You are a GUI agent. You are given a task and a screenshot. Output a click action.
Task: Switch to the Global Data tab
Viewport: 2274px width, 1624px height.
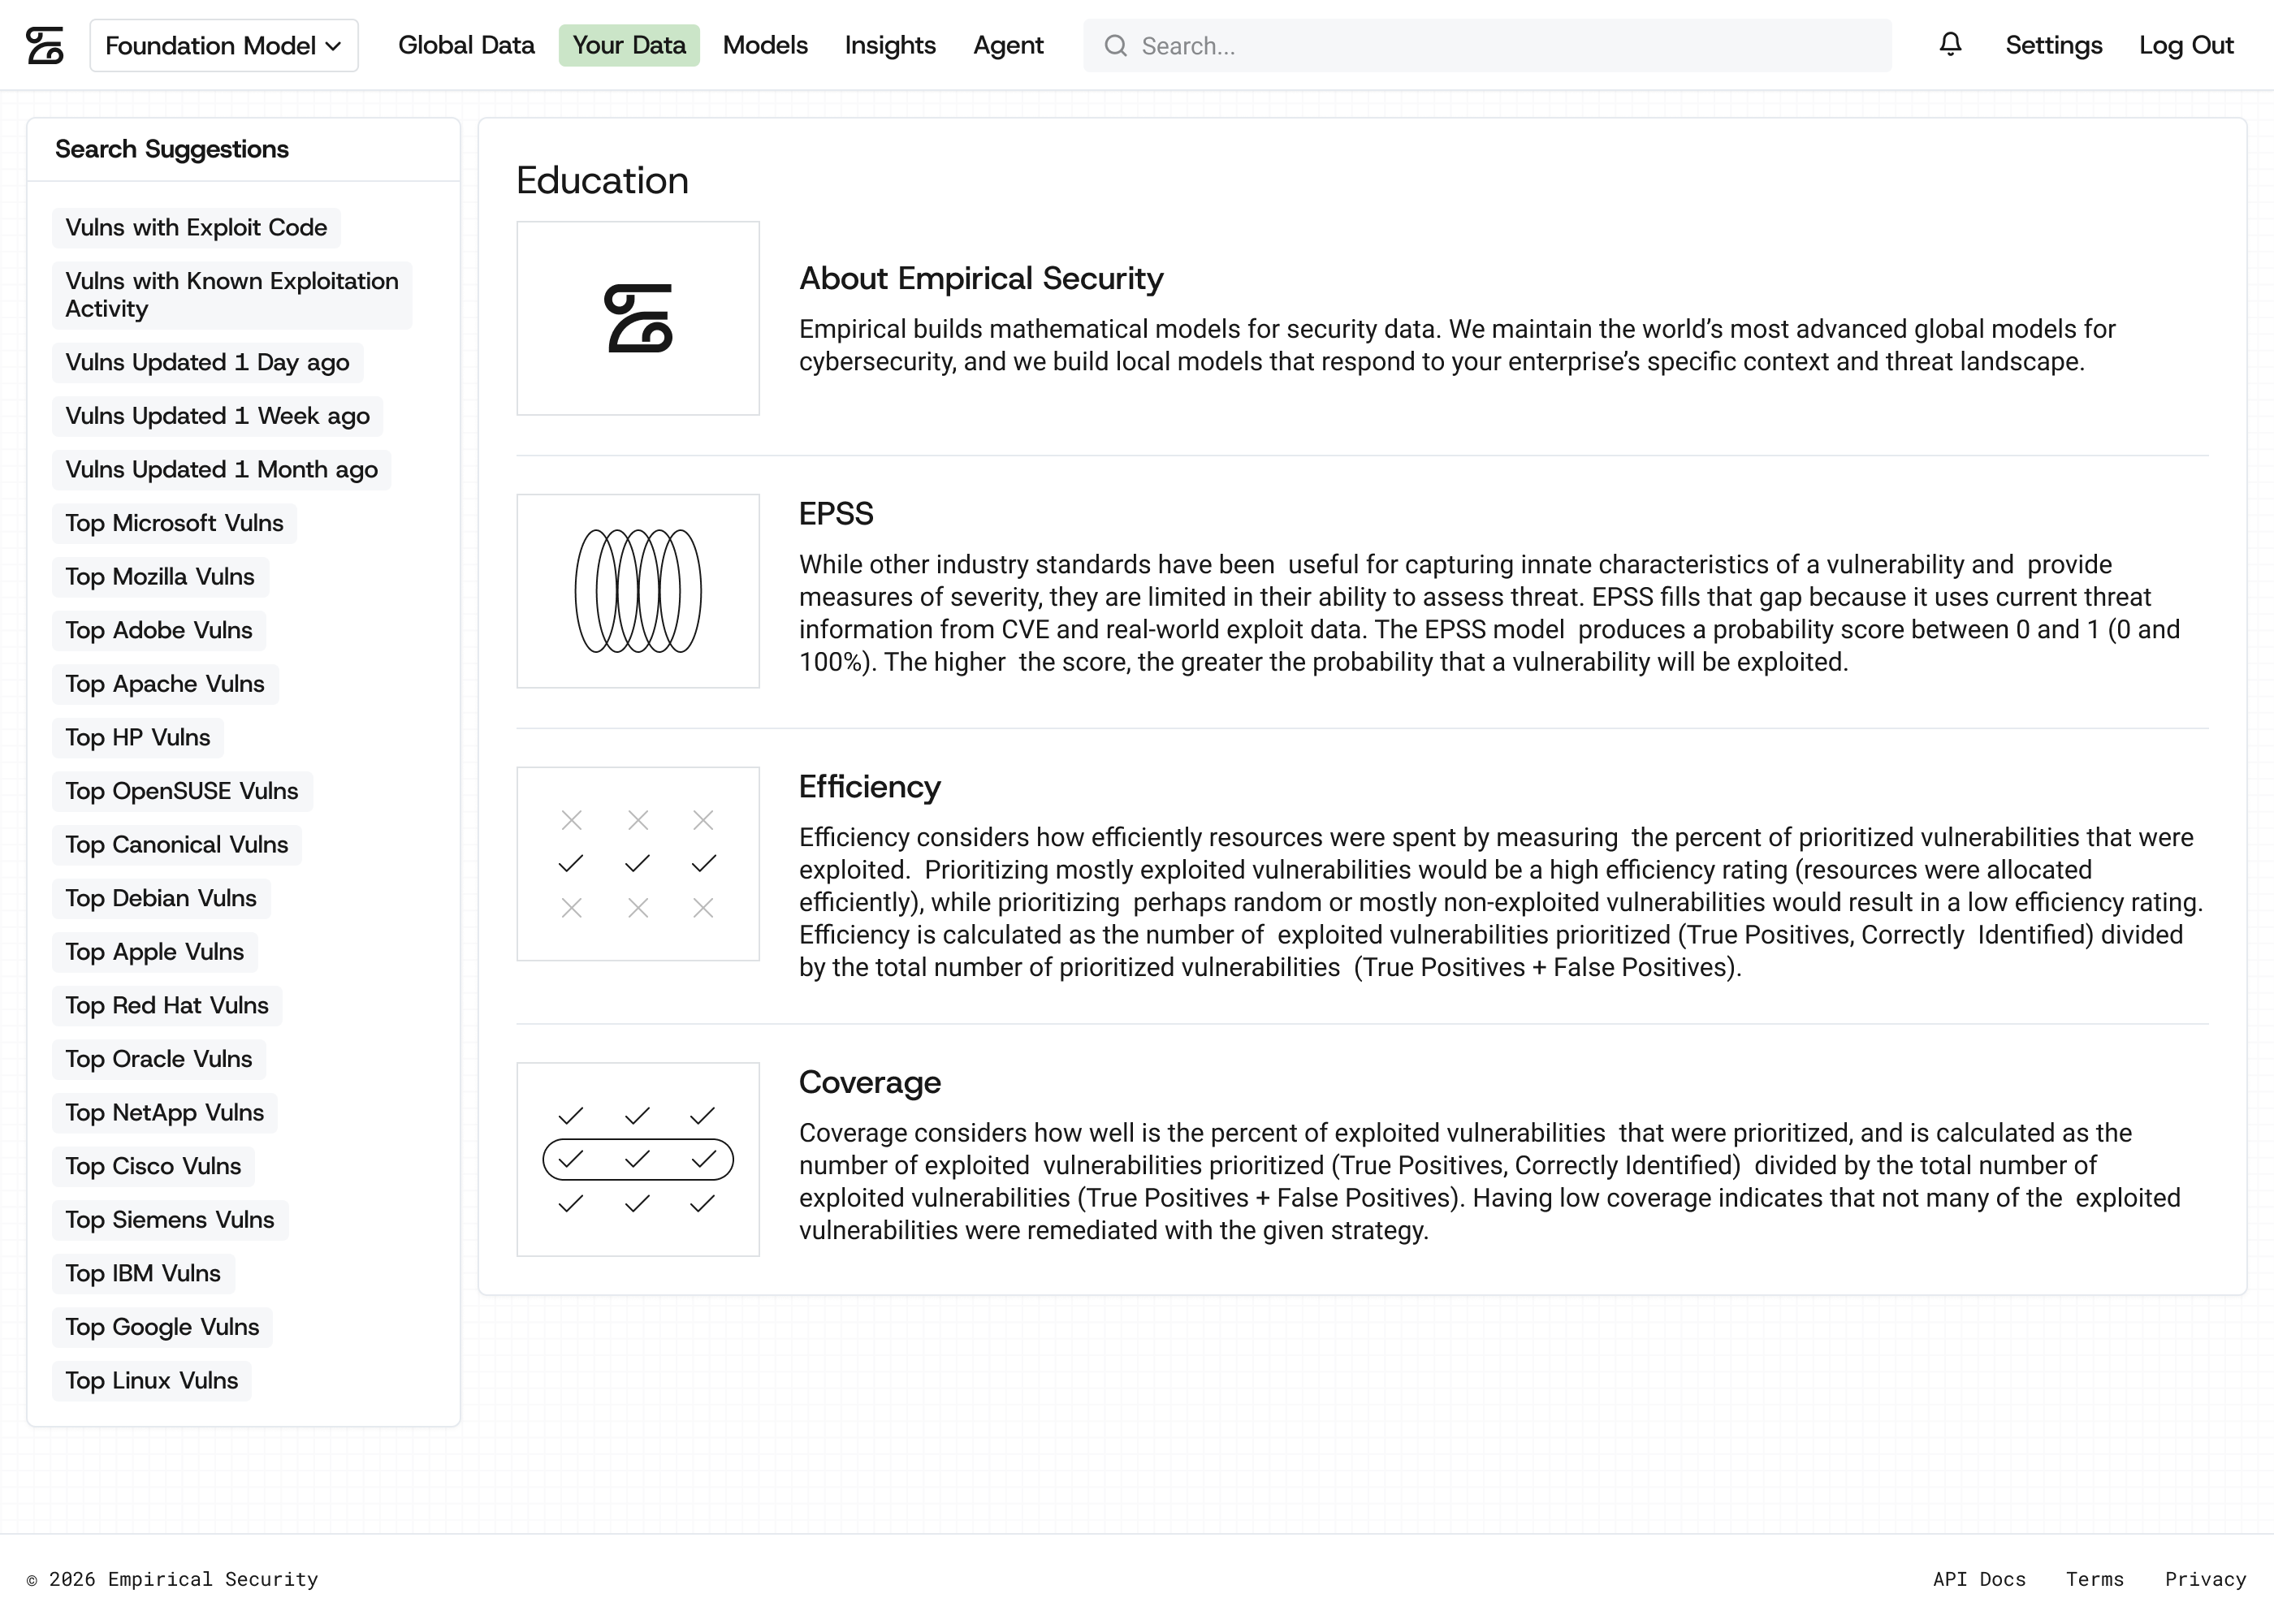point(466,45)
